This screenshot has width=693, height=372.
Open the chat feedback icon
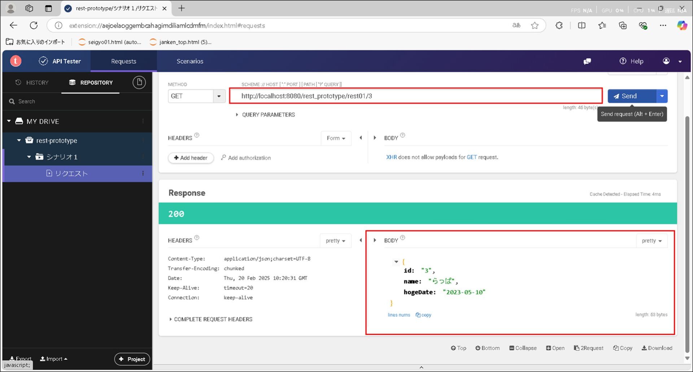coord(587,61)
